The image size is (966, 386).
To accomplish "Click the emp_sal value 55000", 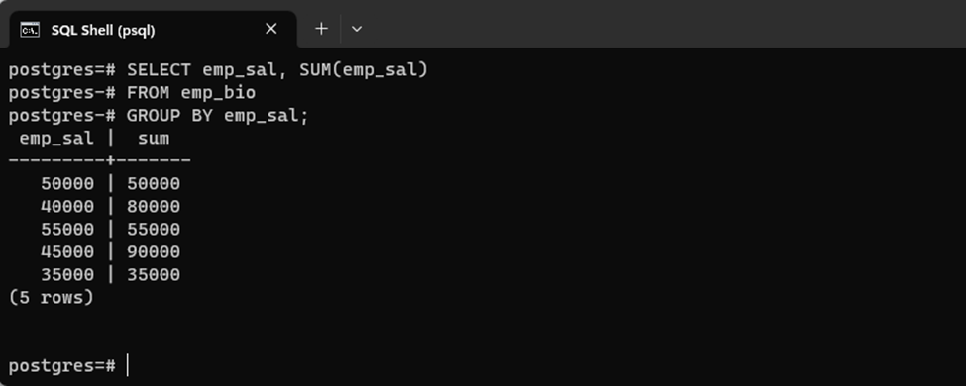I will tap(67, 230).
